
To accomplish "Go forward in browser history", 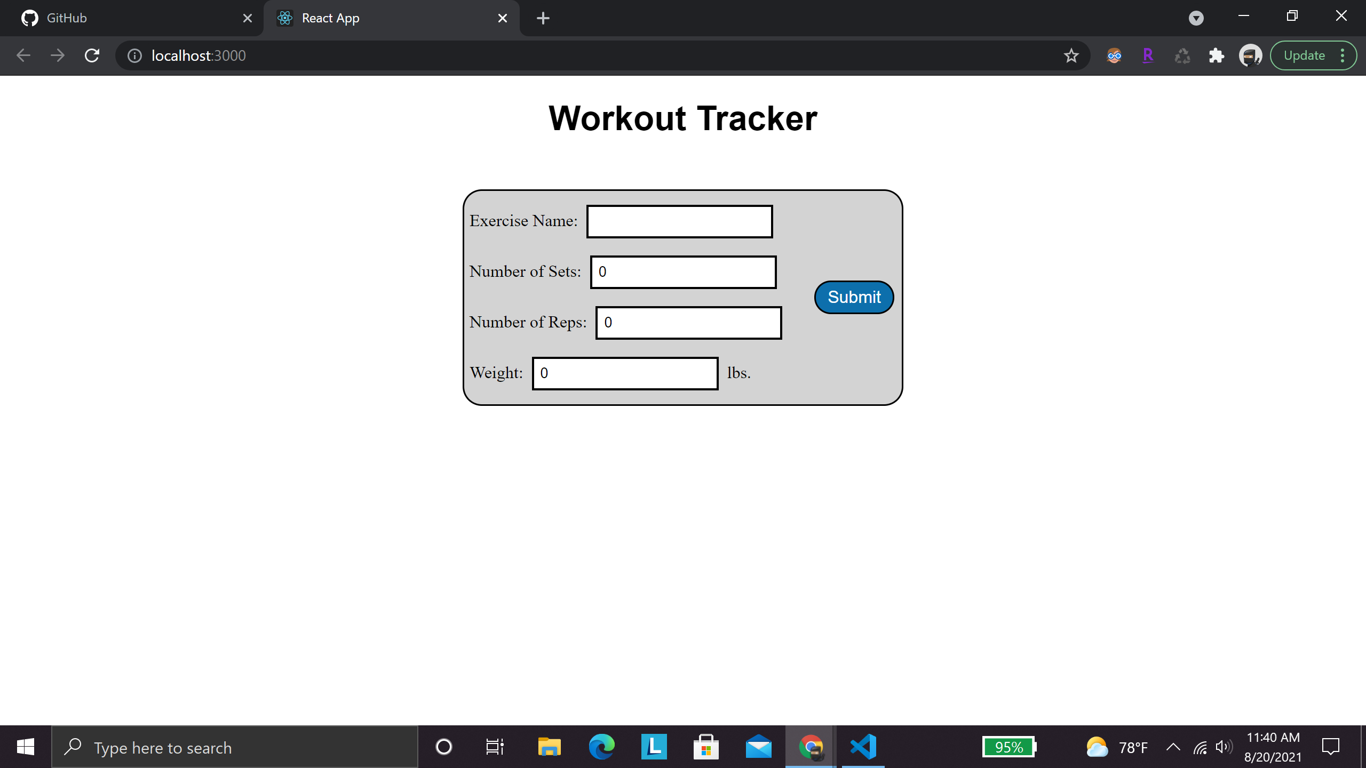I will tap(58, 55).
